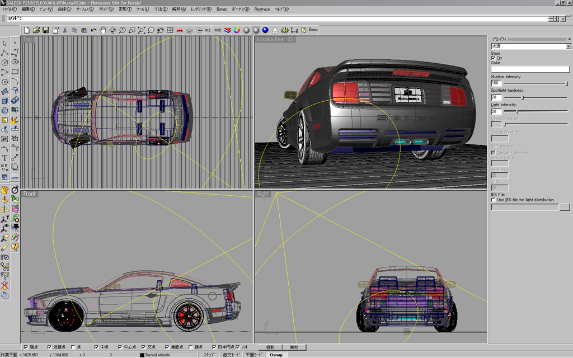This screenshot has width=573, height=358.
Task: Choose the Circle tool in left toolbar
Action: point(4,63)
